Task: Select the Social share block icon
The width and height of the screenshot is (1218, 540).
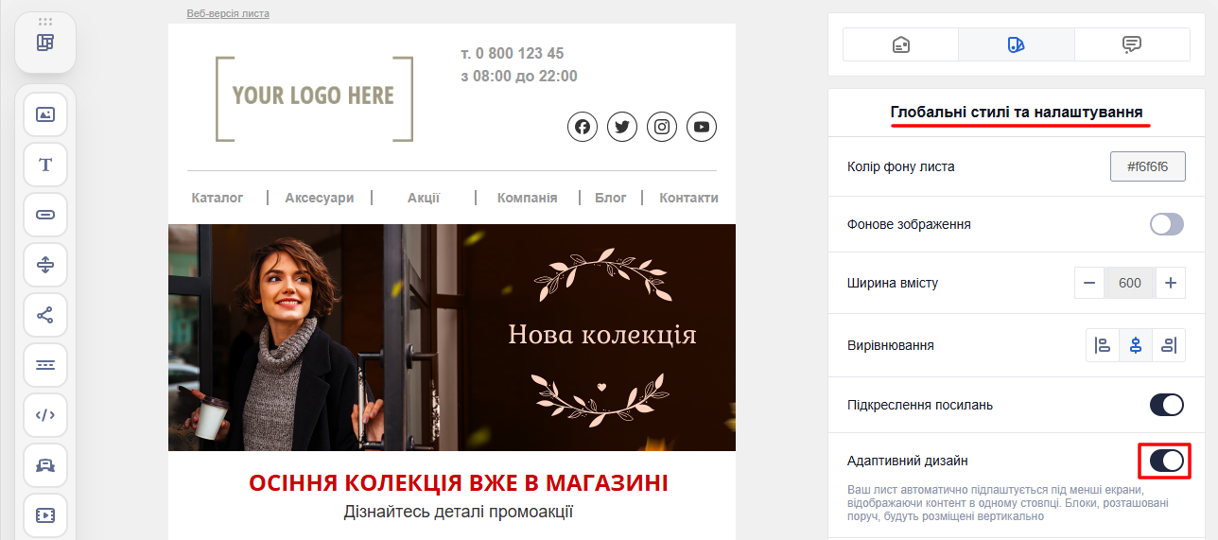Action: tap(45, 315)
